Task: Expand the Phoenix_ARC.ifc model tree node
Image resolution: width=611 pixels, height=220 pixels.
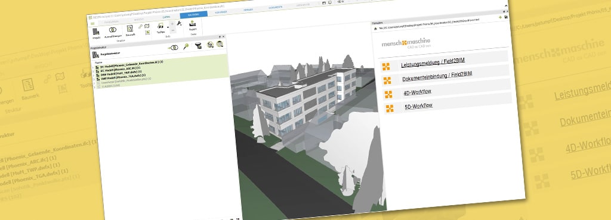Action: (94, 71)
